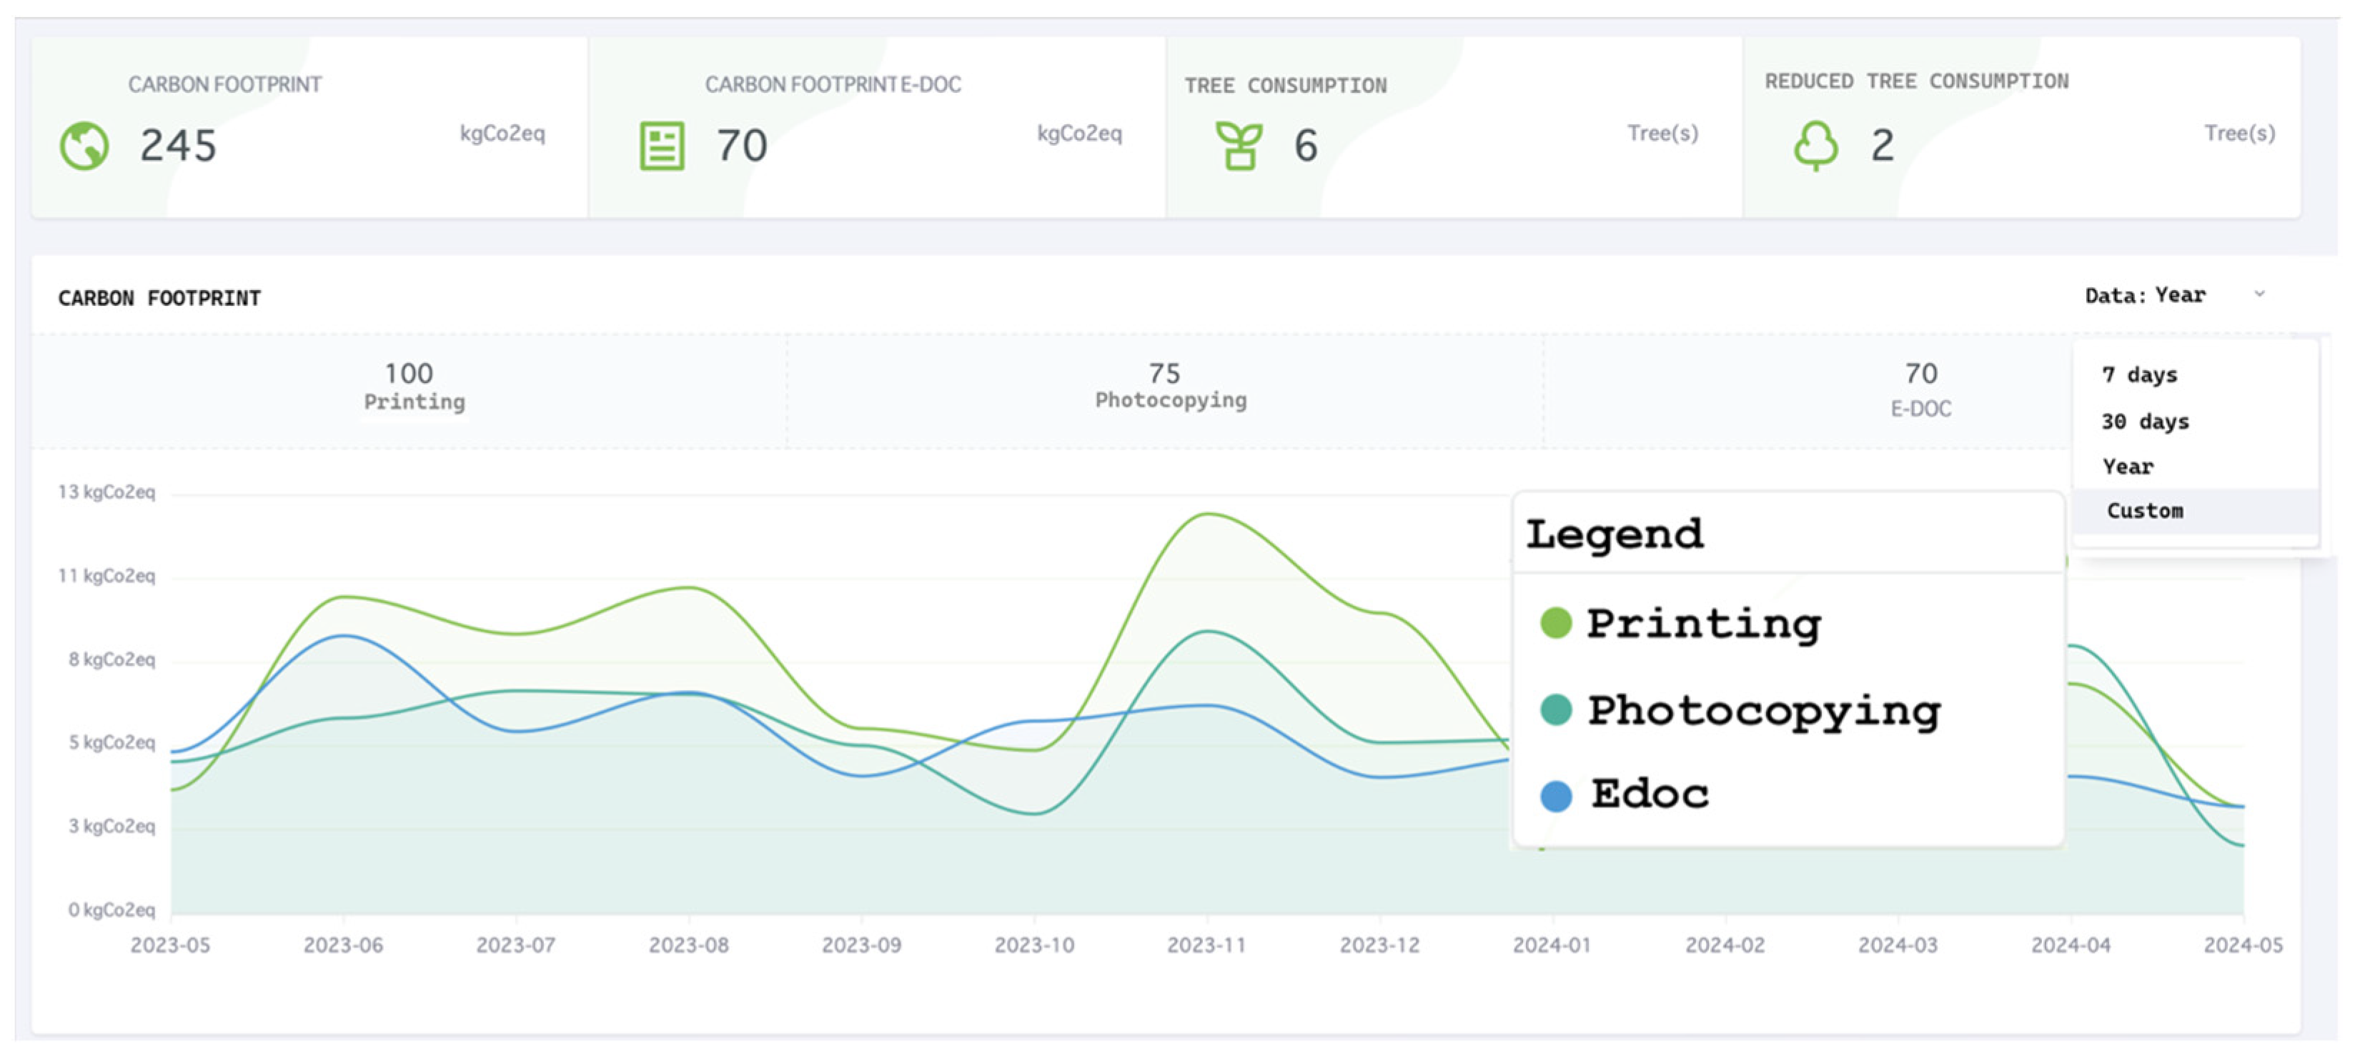Select 7 days from the dropdown
The image size is (2355, 1063).
pos(2139,375)
